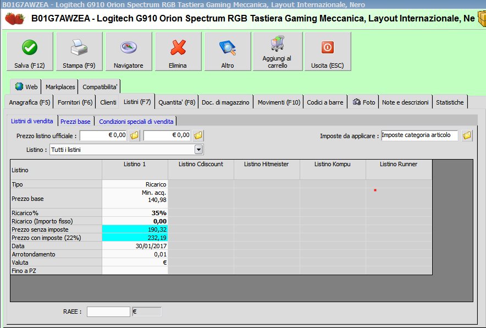
Task: Open the Fornitori (F6) tab
Action: click(75, 102)
